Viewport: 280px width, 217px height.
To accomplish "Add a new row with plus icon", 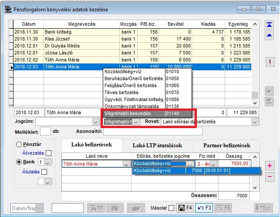I will tap(270, 166).
